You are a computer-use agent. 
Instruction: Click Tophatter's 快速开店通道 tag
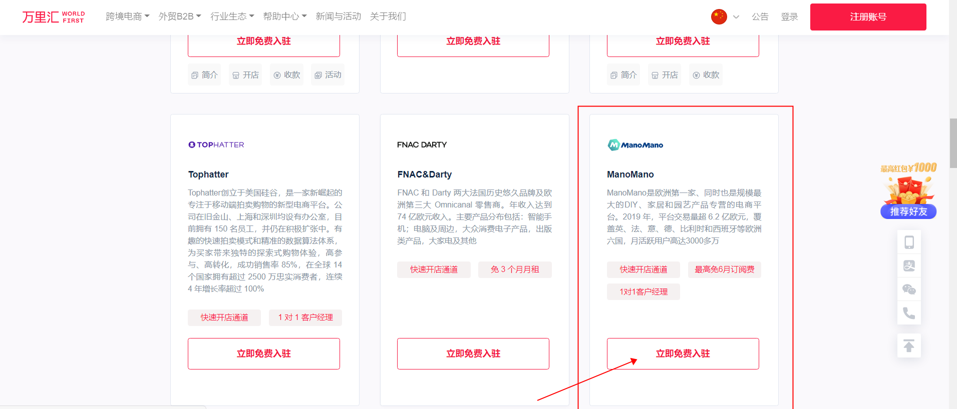(x=224, y=317)
